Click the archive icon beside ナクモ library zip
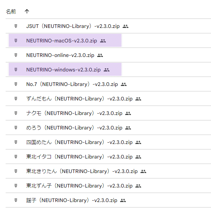This screenshot has height=222, width=211. pos(16,113)
